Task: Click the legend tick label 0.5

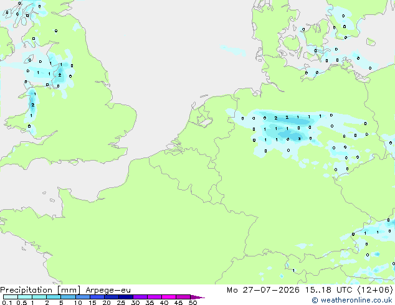Action: coord(22,303)
